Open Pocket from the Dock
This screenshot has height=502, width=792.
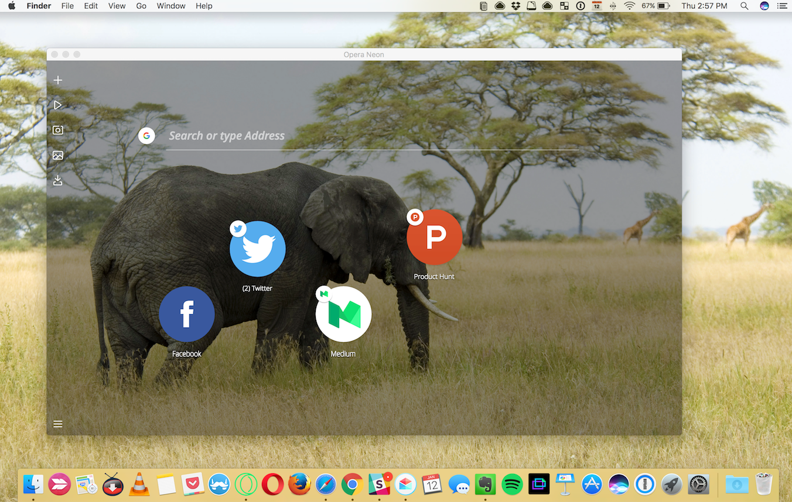[193, 484]
